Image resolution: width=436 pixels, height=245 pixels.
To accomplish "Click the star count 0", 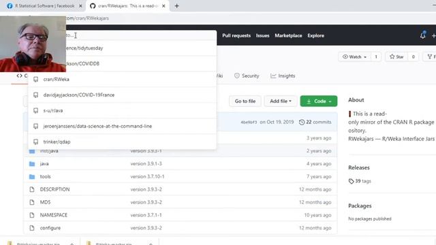I will pyautogui.click(x=414, y=56).
